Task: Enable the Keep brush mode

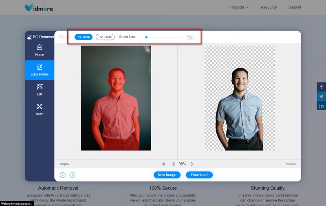Action: (x=84, y=37)
